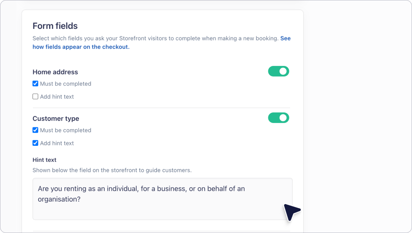Select the 'Form fields' heading
Image resolution: width=412 pixels, height=233 pixels.
pyautogui.click(x=55, y=26)
